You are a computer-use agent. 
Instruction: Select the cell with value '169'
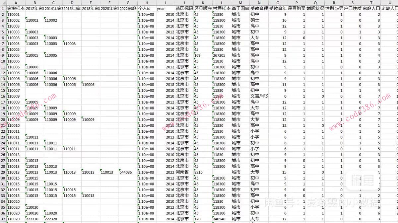tap(203, 55)
